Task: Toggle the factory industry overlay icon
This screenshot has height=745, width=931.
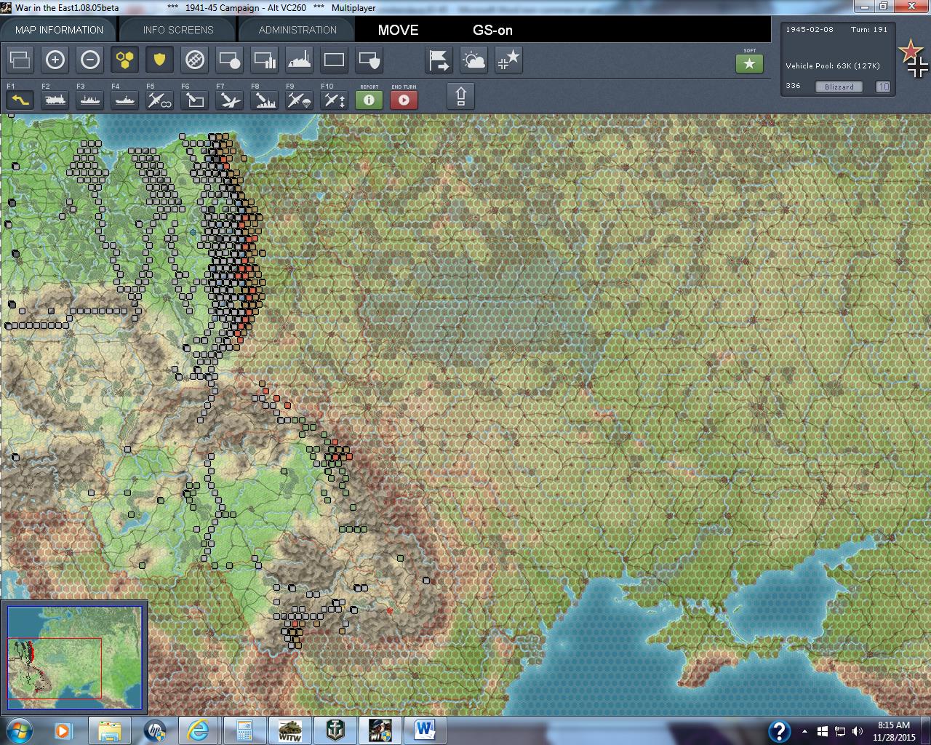Action: 300,60
